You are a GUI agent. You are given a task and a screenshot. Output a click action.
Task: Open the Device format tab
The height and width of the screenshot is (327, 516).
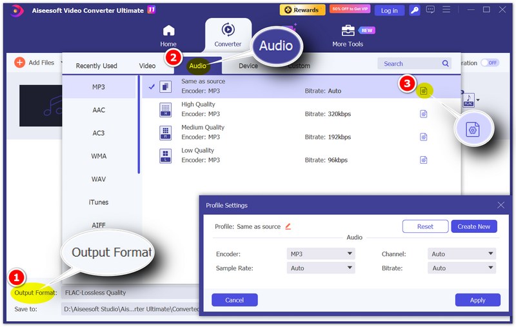click(248, 66)
